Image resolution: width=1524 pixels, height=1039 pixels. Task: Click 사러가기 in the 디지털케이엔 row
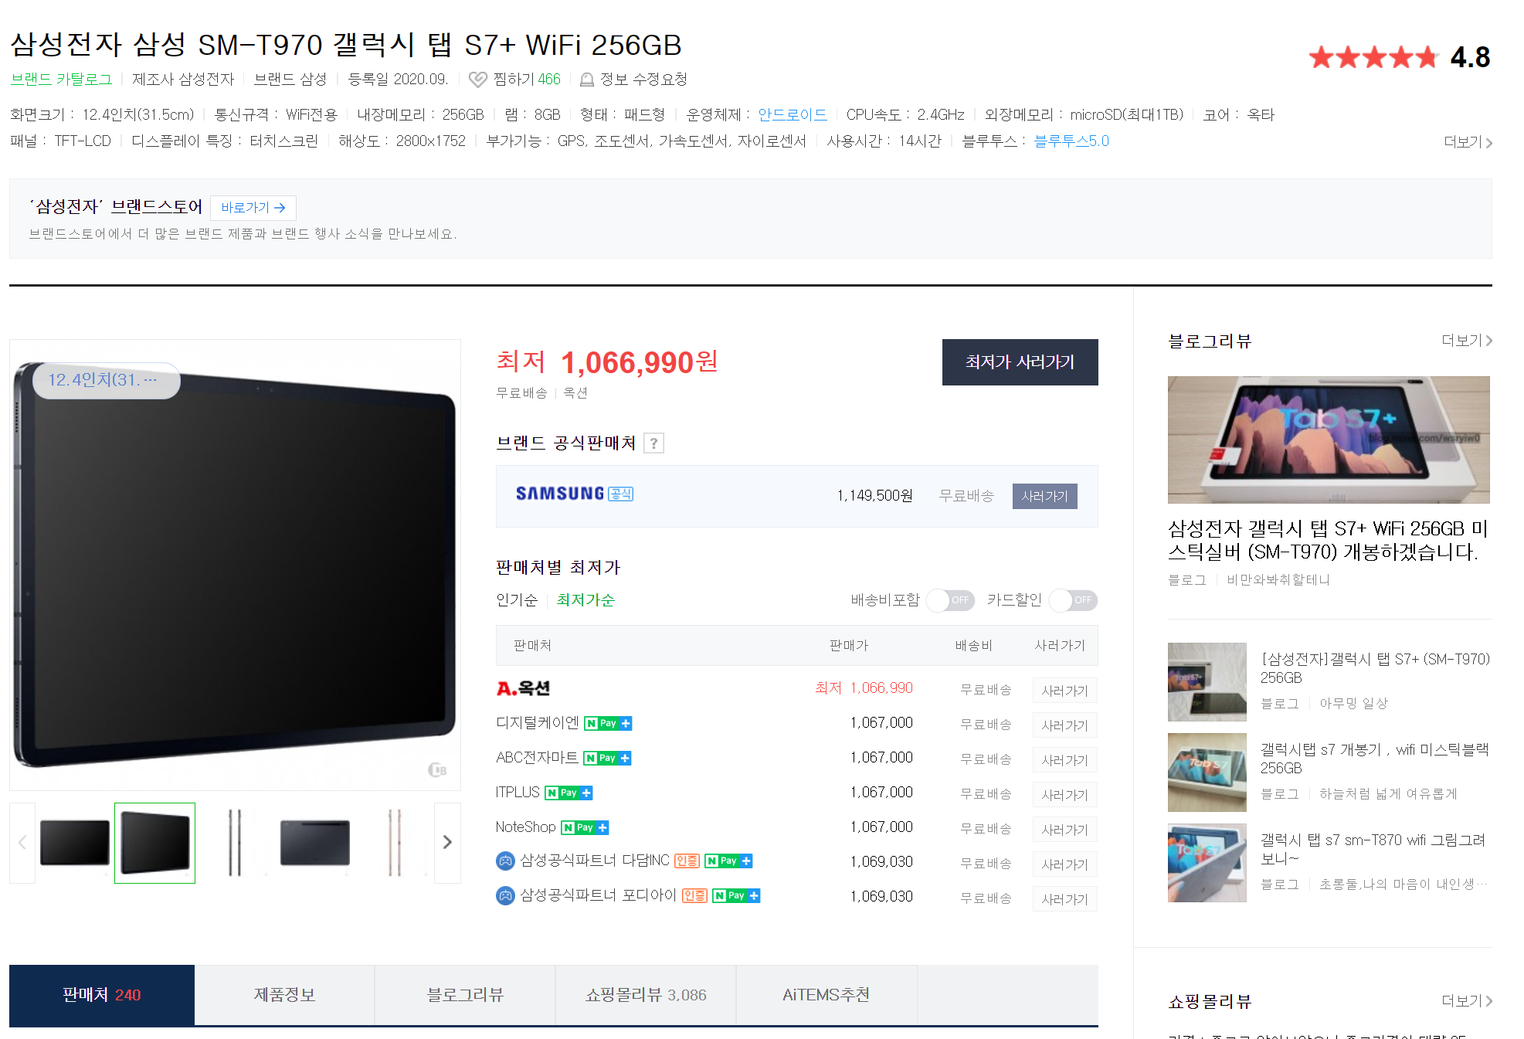point(1064,725)
